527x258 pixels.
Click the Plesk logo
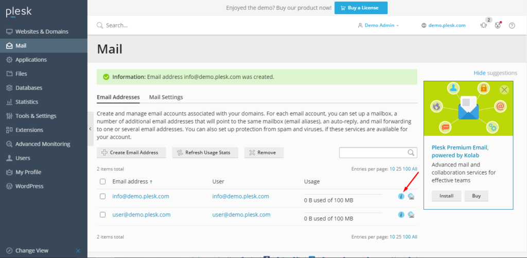point(19,12)
